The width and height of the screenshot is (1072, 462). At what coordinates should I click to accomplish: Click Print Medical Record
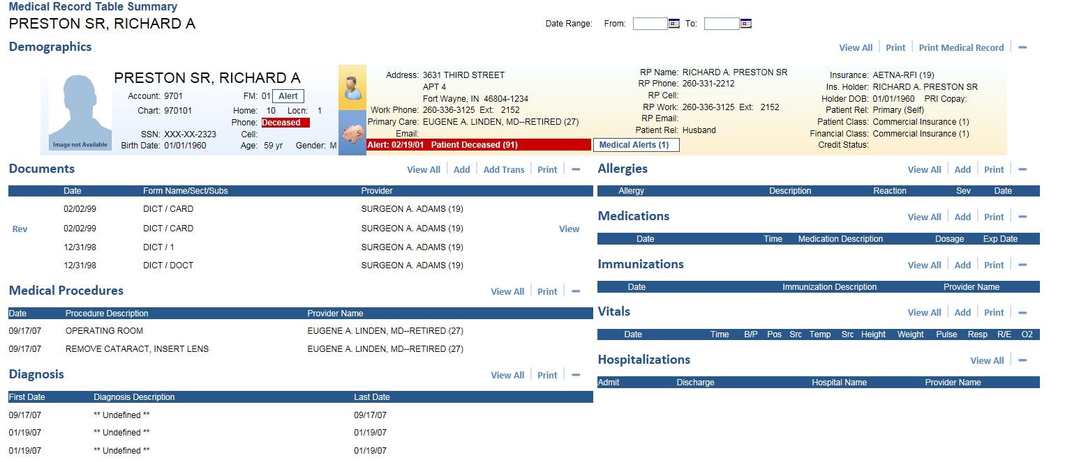tap(961, 47)
